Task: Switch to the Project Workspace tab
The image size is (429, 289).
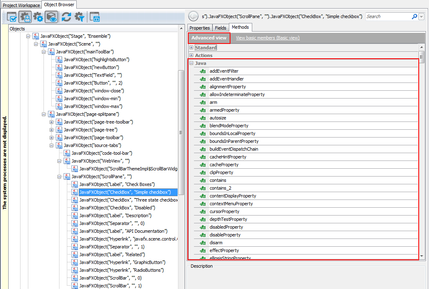Action: [x=21, y=4]
